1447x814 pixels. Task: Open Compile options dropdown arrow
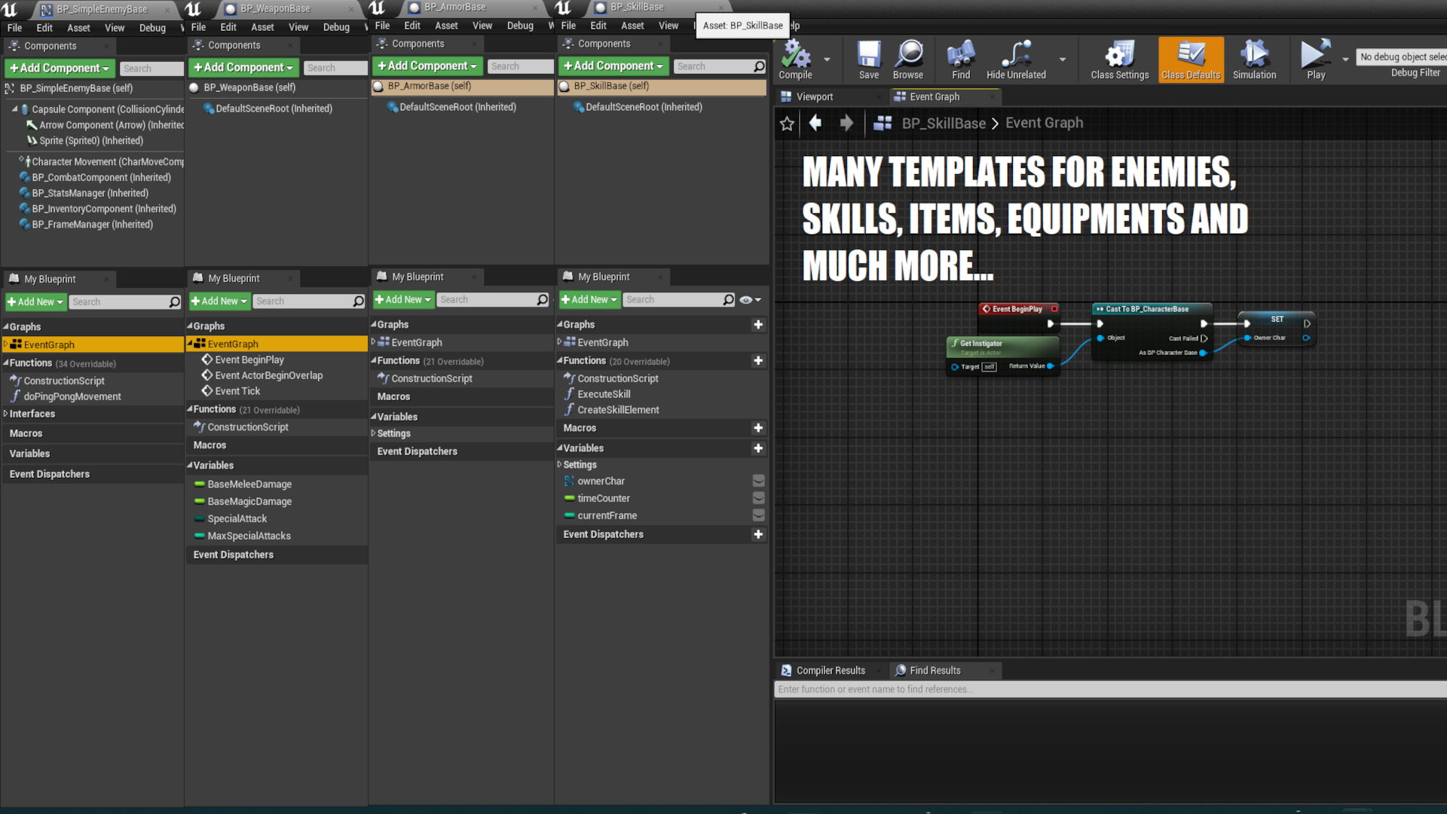pyautogui.click(x=827, y=60)
